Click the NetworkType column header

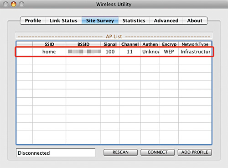coord(195,44)
